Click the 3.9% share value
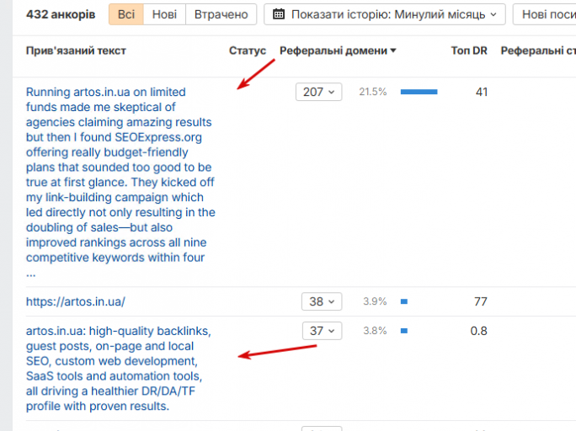The width and height of the screenshot is (576, 431). click(x=375, y=301)
